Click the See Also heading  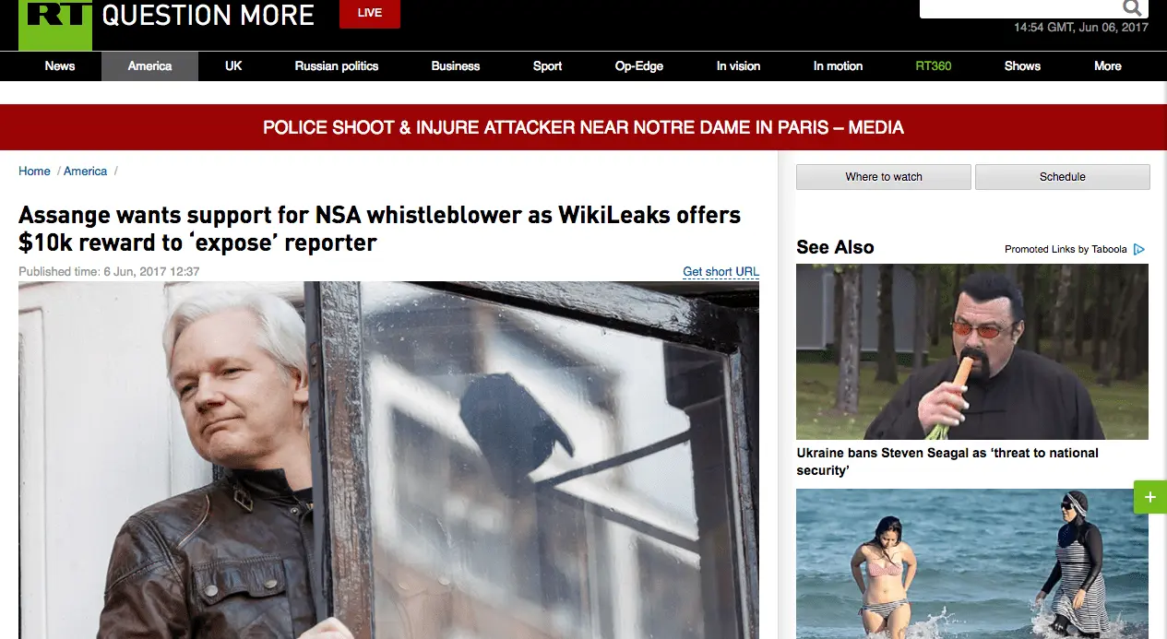tap(835, 247)
